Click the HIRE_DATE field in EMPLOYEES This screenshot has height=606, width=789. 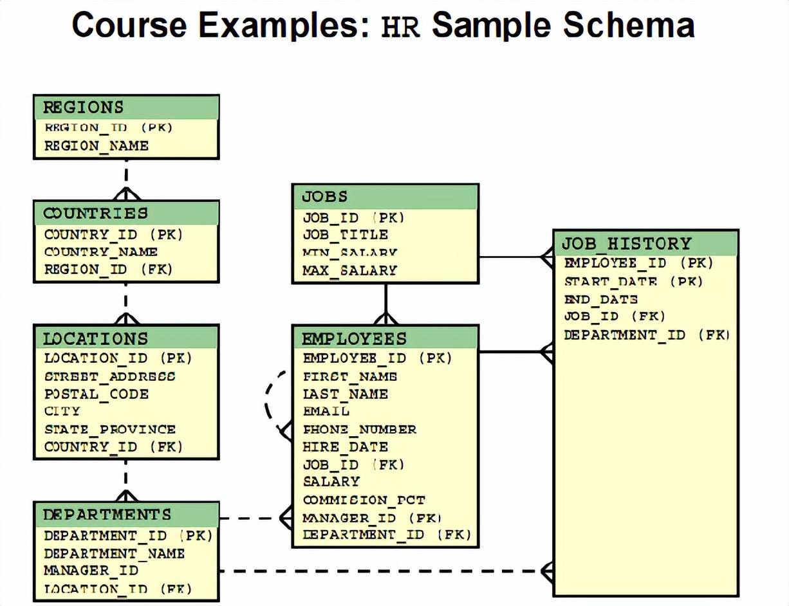pyautogui.click(x=345, y=446)
